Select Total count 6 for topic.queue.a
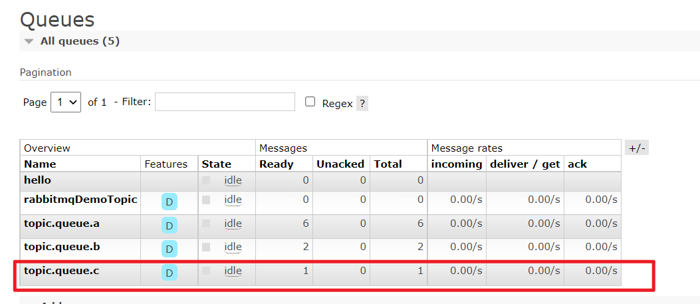This screenshot has width=700, height=304. click(420, 224)
